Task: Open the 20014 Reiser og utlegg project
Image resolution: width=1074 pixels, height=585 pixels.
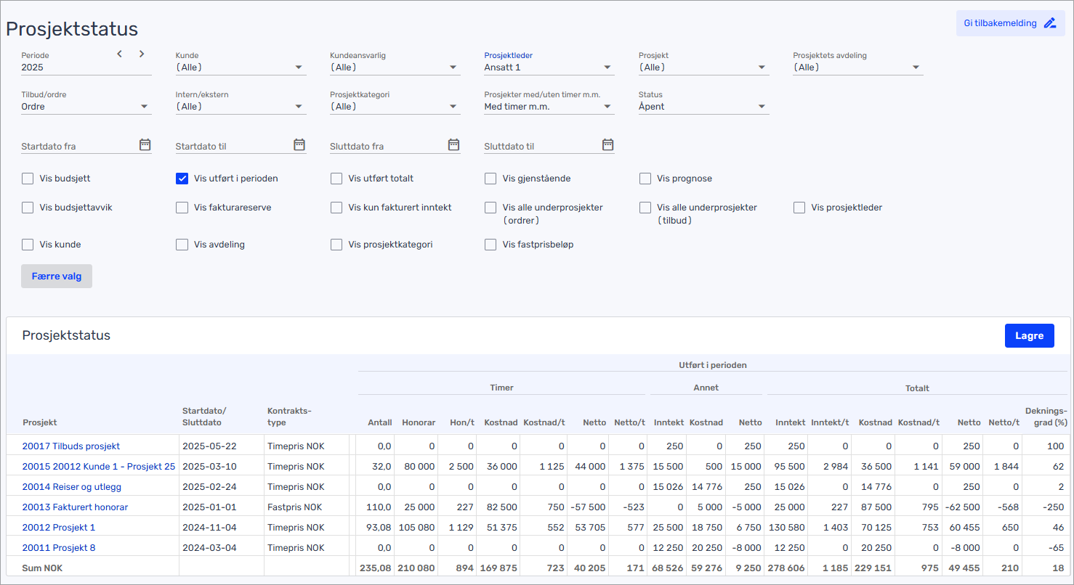Action: point(71,487)
